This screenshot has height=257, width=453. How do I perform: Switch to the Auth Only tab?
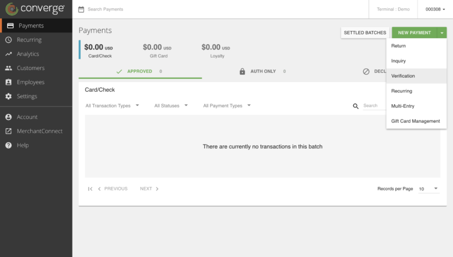263,71
